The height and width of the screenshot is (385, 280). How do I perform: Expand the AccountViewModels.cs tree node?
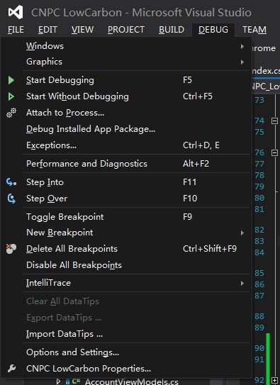pyautogui.click(x=58, y=381)
